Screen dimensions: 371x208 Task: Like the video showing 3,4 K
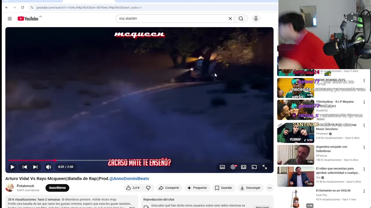tap(133, 188)
